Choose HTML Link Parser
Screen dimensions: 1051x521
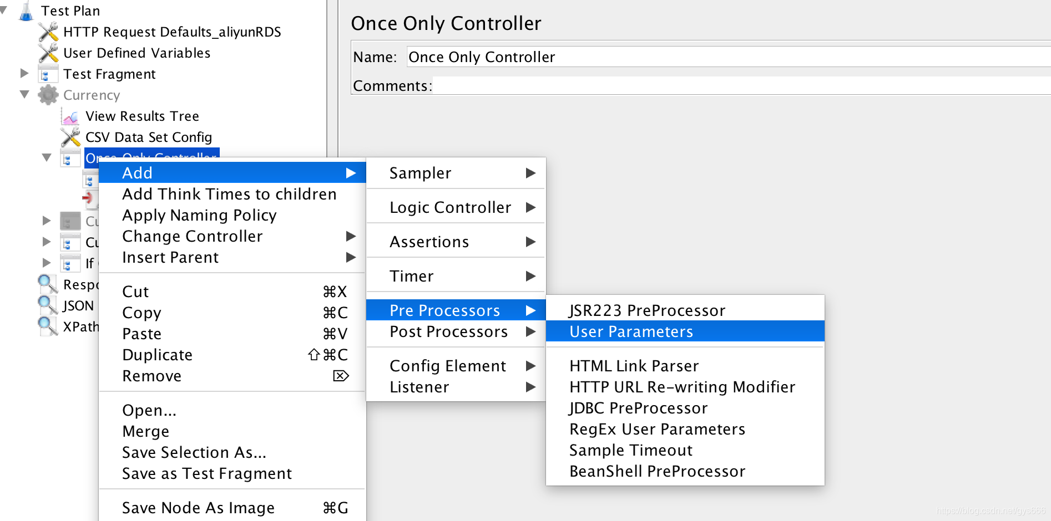(685, 366)
